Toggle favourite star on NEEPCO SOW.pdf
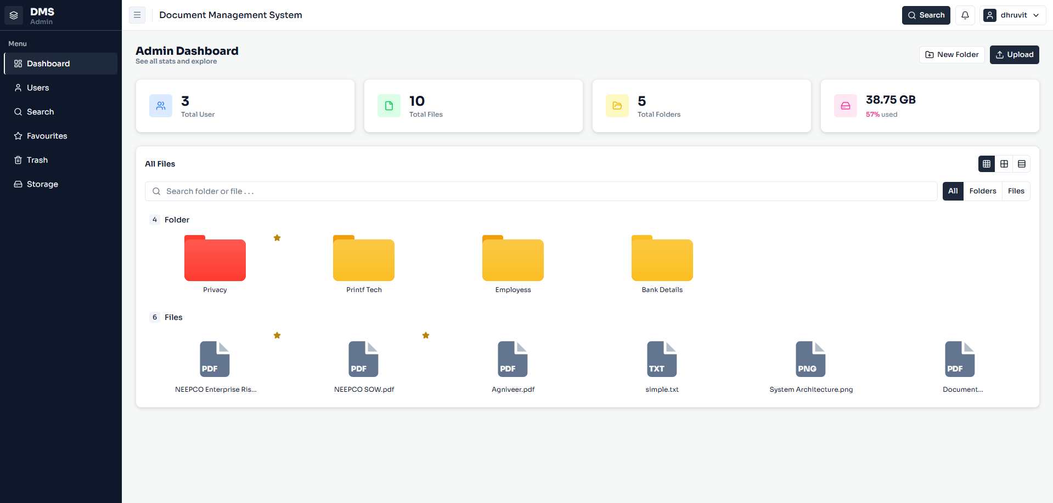 (x=426, y=335)
